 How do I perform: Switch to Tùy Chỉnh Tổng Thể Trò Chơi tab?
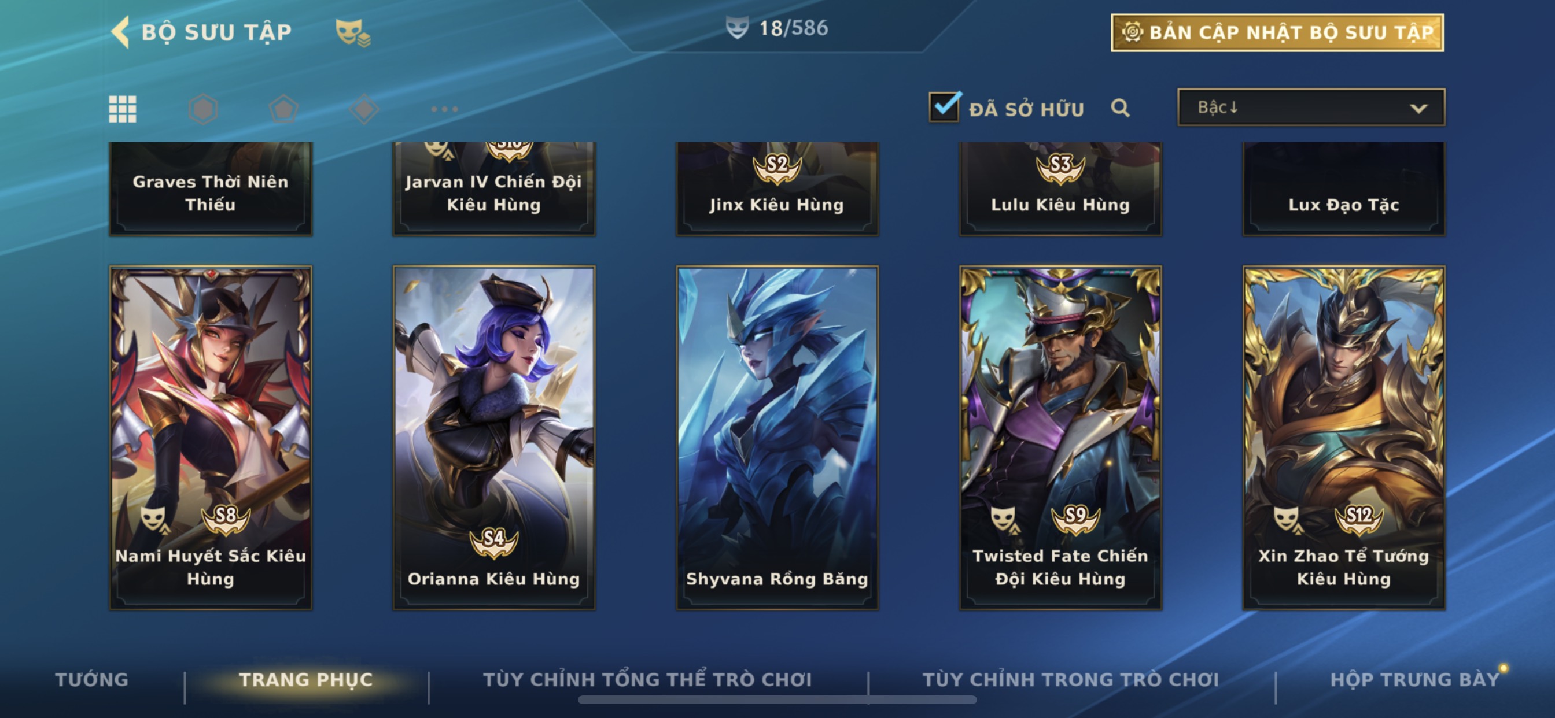(x=647, y=679)
